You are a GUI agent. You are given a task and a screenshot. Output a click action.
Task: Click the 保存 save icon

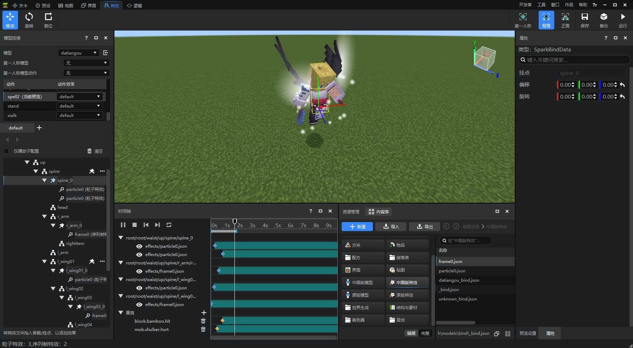pyautogui.click(x=585, y=20)
